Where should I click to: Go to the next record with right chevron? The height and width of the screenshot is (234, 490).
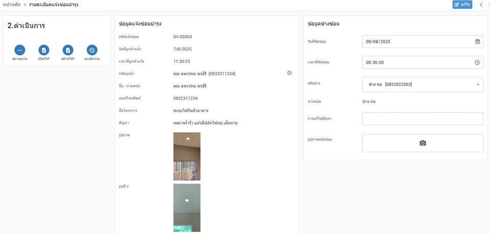click(x=488, y=5)
